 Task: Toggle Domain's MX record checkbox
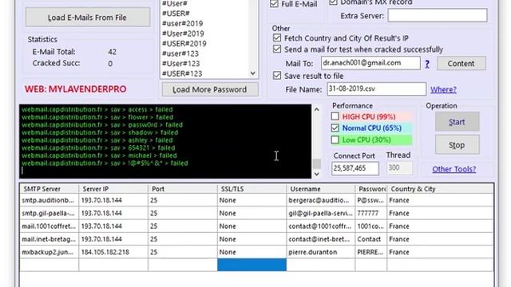pyautogui.click(x=333, y=2)
